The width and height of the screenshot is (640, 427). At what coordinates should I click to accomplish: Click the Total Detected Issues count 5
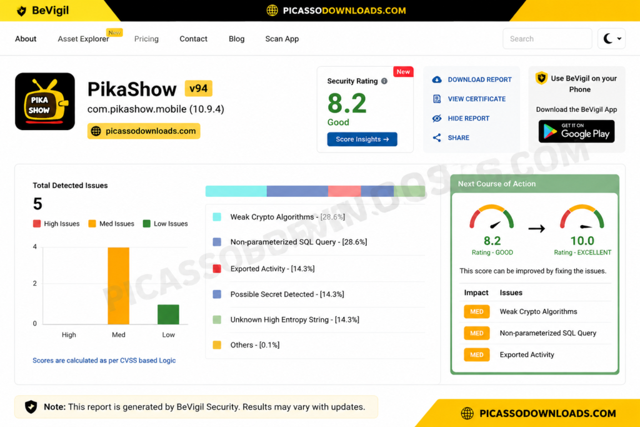[x=37, y=204]
